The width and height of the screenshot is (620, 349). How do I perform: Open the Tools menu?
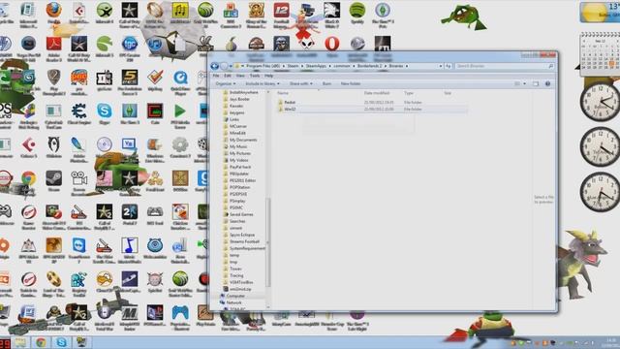point(254,76)
